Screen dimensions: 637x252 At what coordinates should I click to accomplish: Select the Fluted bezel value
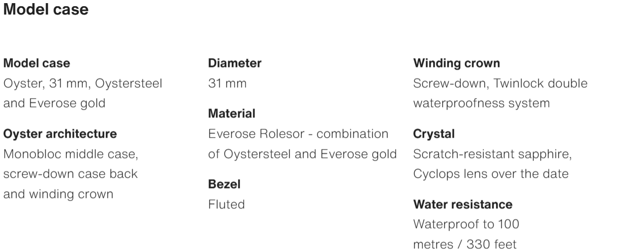pos(226,204)
